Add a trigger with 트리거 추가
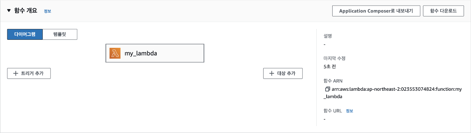 [29, 73]
